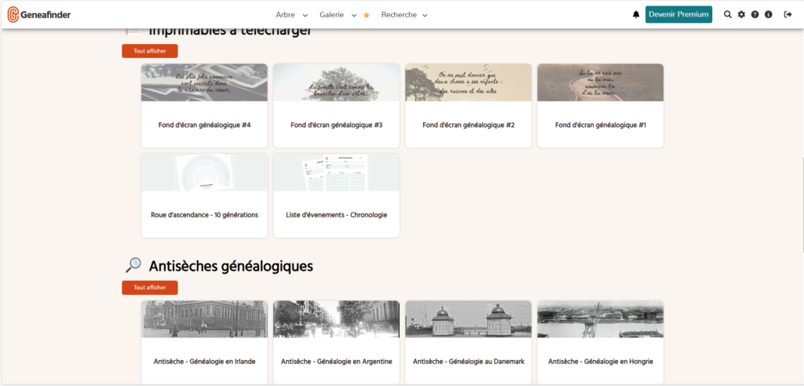Expand the Arbre dropdown menu
Screen dimensions: 804x386
(291, 15)
